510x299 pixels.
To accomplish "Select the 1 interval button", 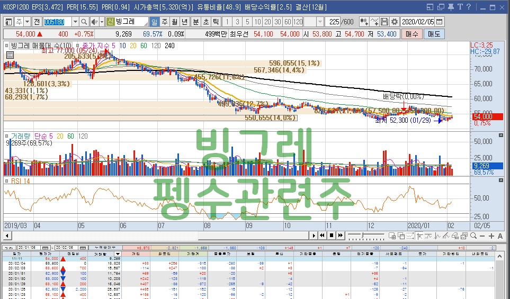I will click(227, 22).
